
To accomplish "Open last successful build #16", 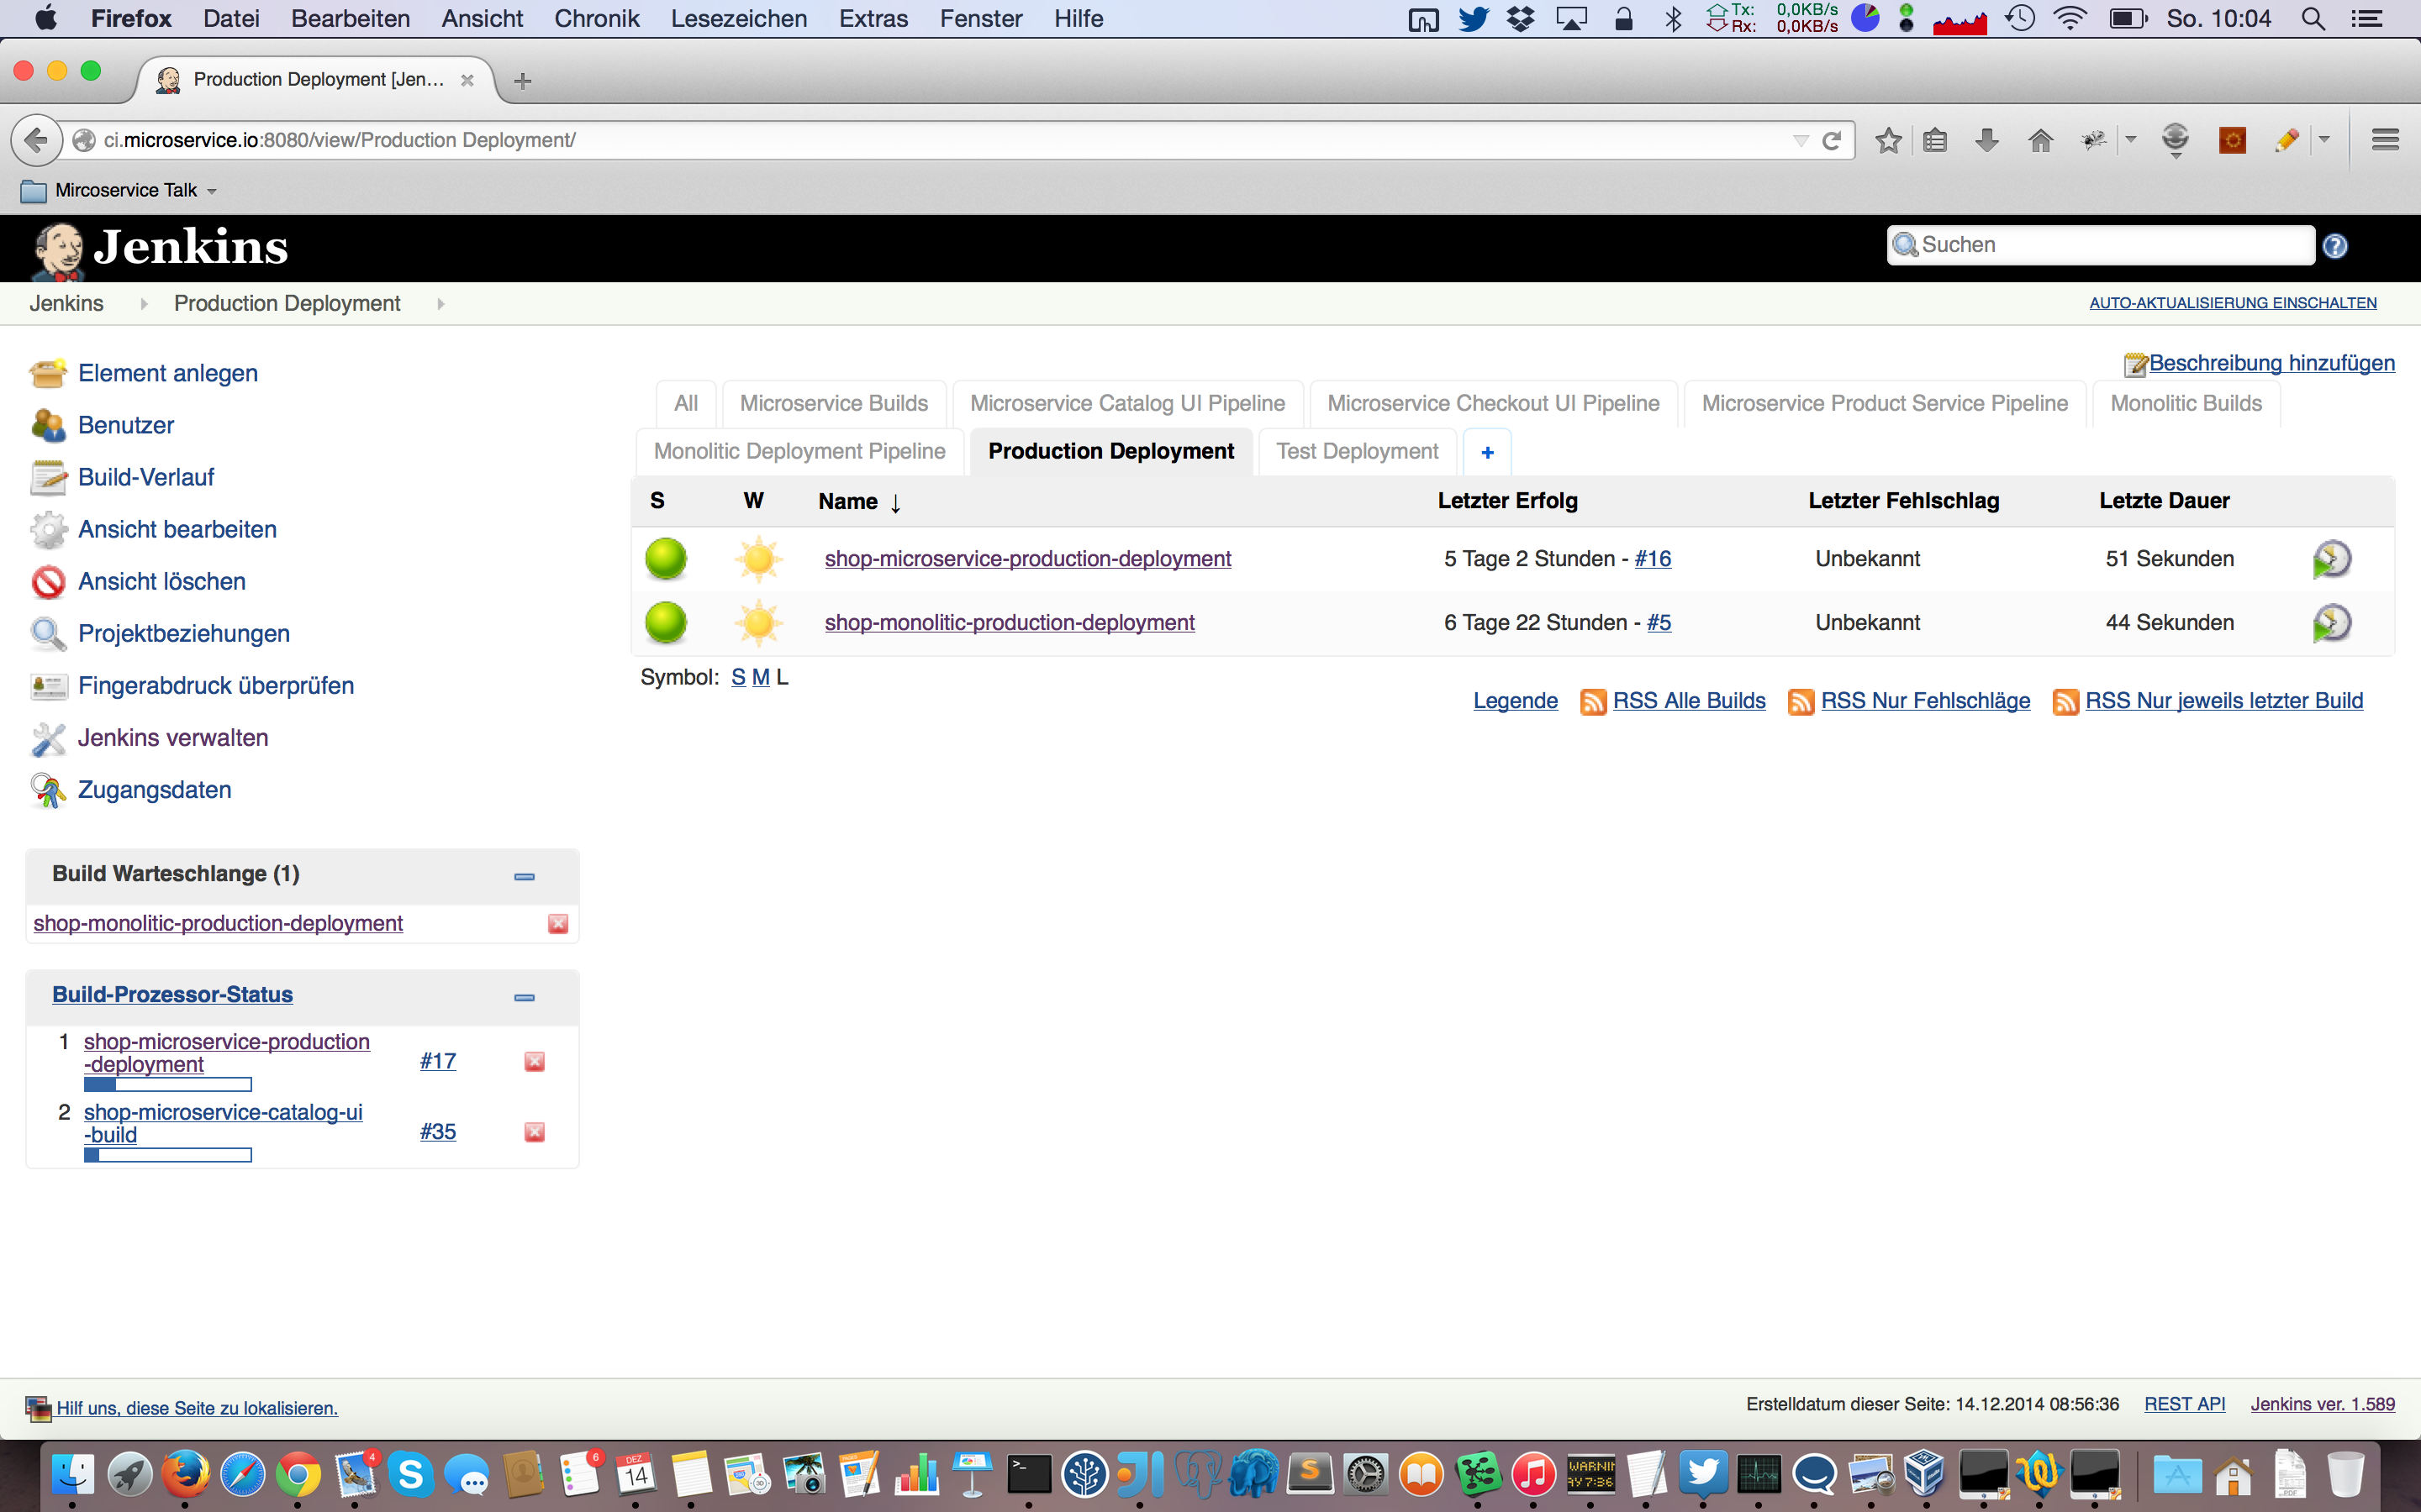I will (x=1653, y=559).
